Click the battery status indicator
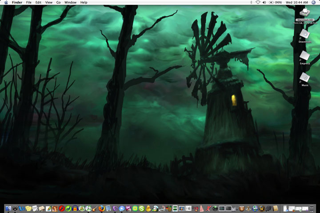 tap(275, 3)
